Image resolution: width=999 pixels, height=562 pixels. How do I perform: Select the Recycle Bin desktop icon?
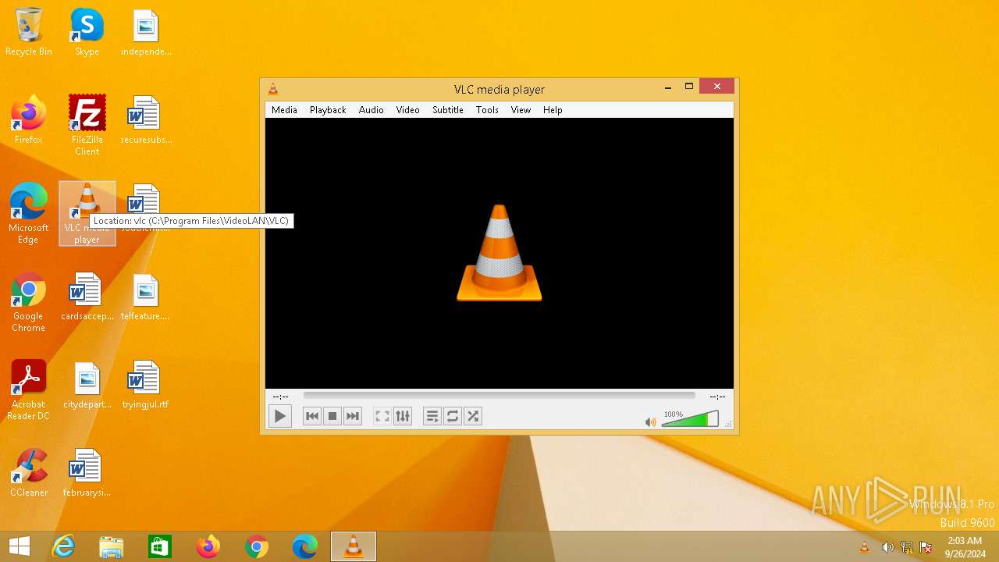pyautogui.click(x=29, y=33)
